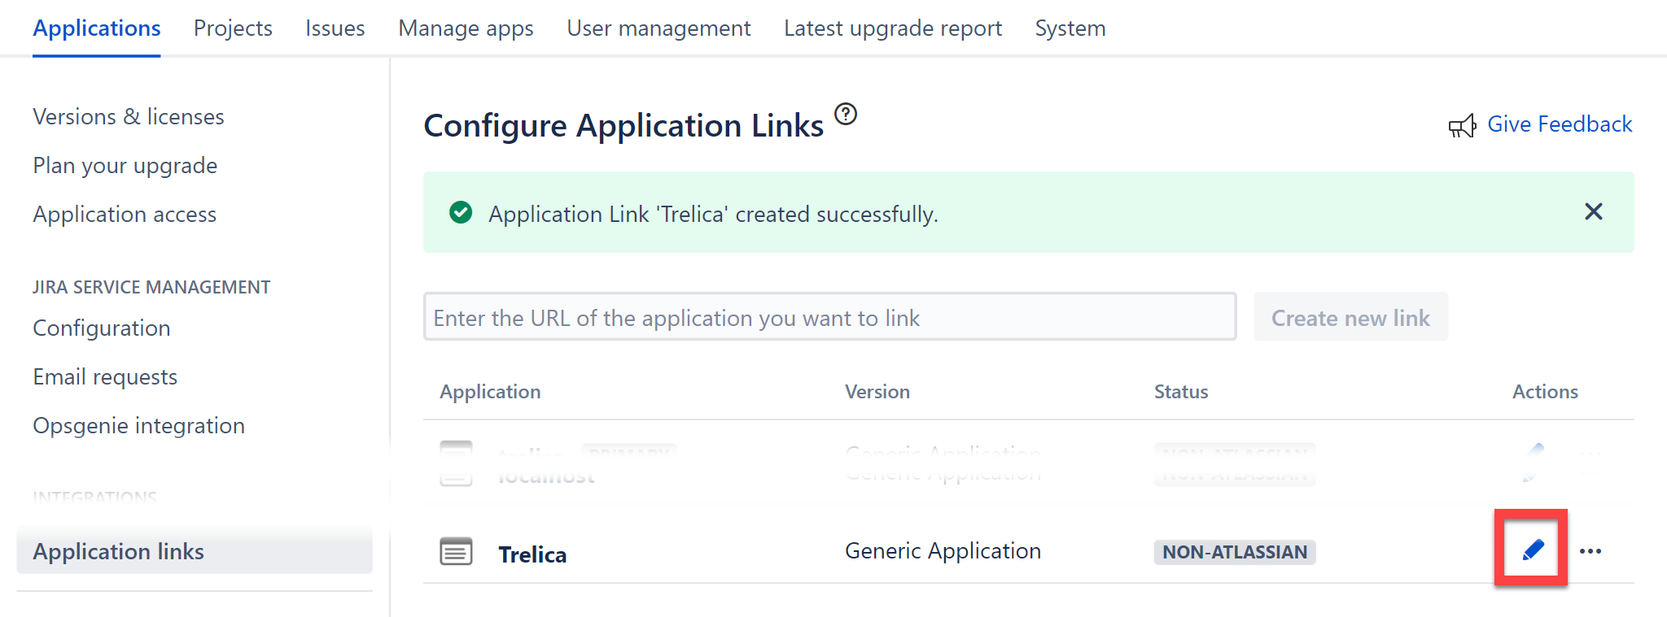Open Jira Service Management Configuration

102,328
